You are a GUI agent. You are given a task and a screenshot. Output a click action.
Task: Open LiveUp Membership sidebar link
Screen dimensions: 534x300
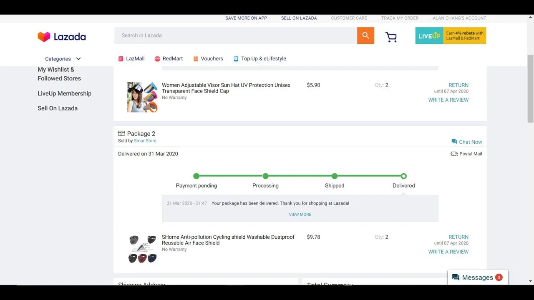[64, 93]
